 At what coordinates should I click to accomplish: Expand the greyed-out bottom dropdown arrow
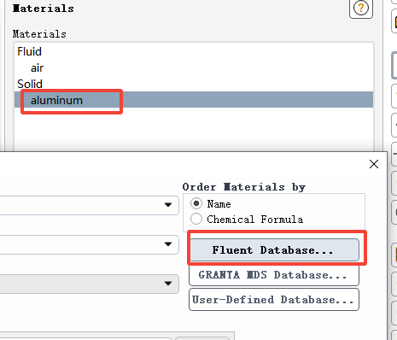[168, 284]
